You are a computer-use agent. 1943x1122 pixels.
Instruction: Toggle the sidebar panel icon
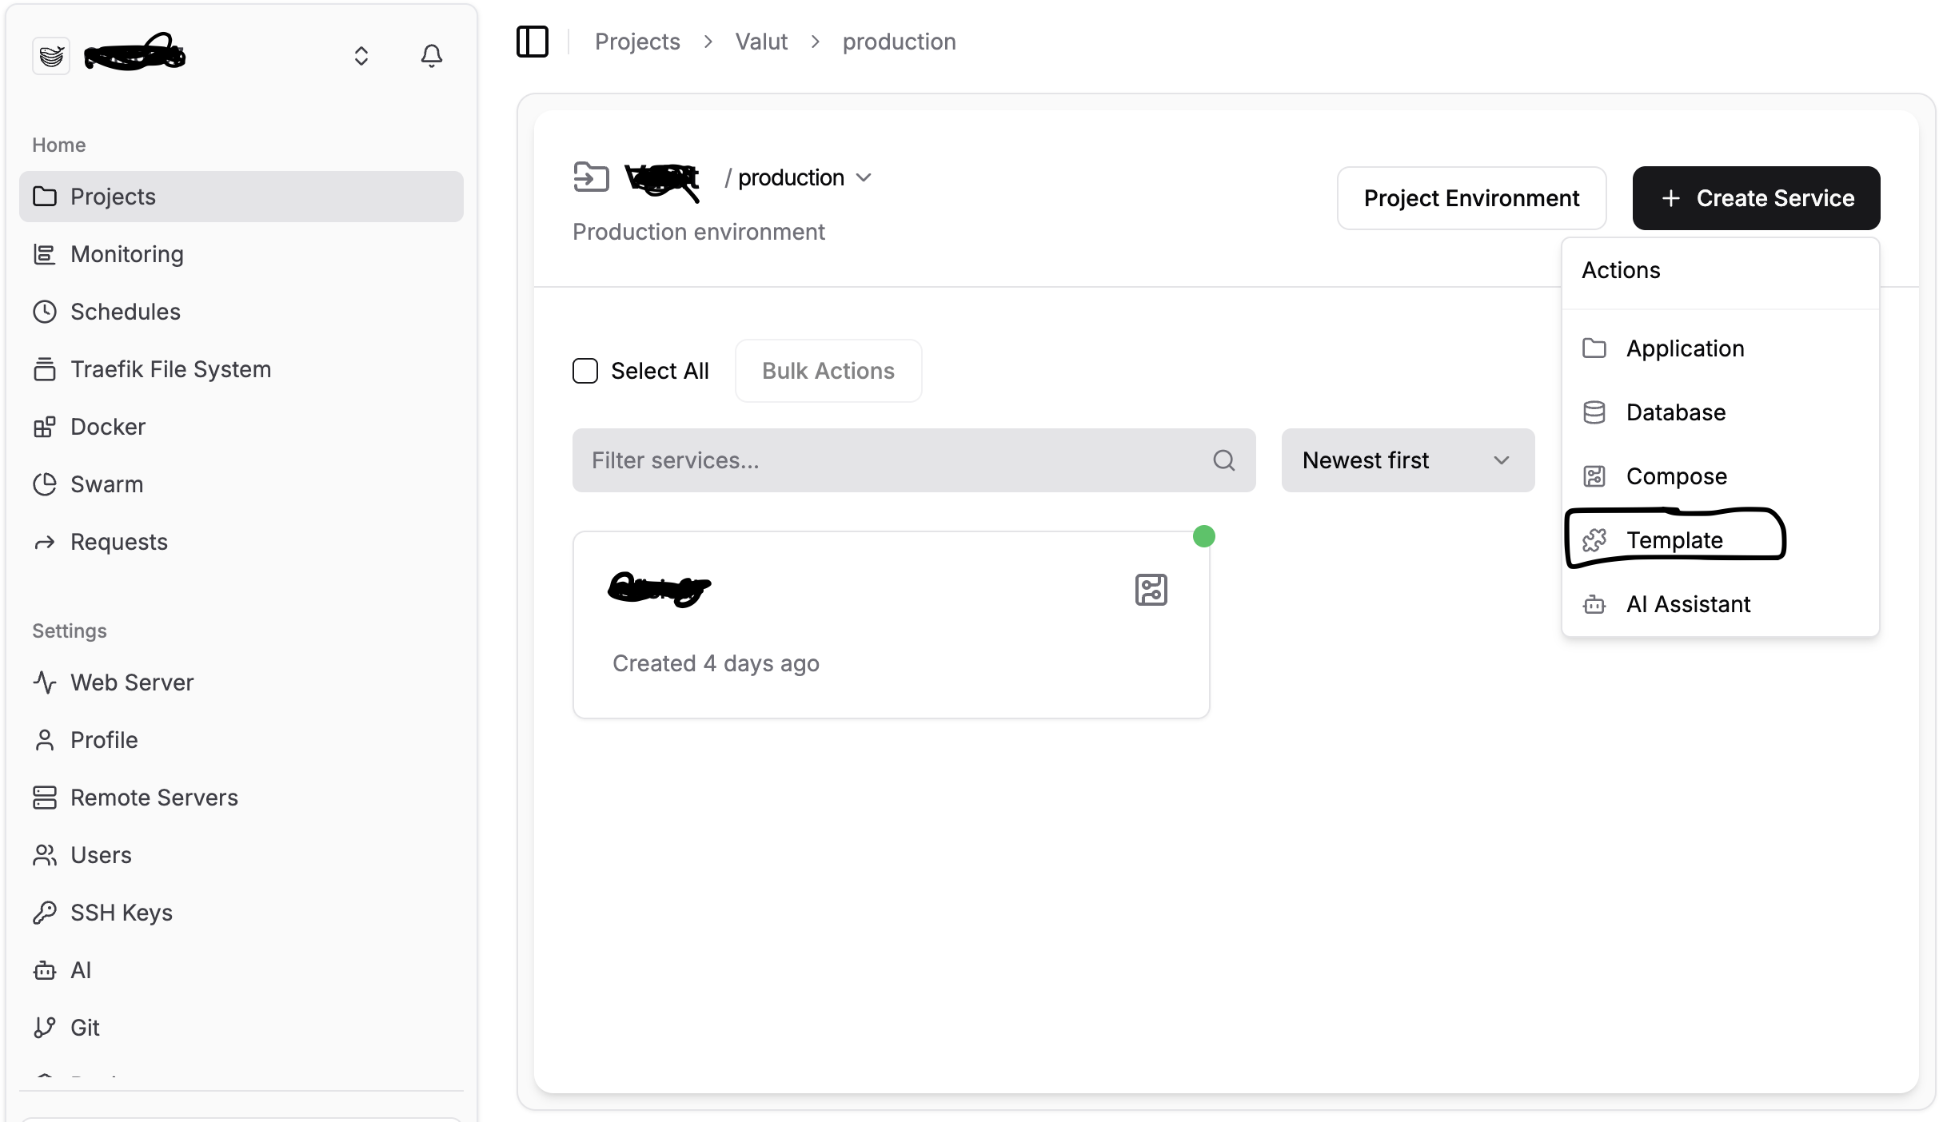click(533, 42)
